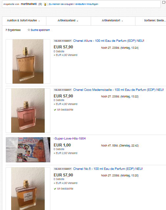This screenshot has width=166, height=210.
Task: Click NEUES ANGEBOT badge on Chanel No.5
Action: click(x=63, y=169)
